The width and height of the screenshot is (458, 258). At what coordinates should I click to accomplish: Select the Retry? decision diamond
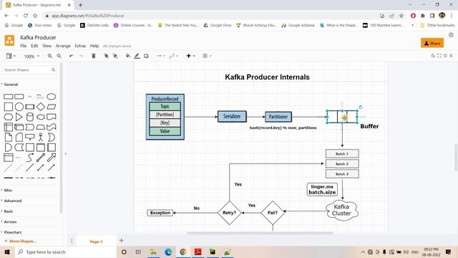(x=229, y=213)
